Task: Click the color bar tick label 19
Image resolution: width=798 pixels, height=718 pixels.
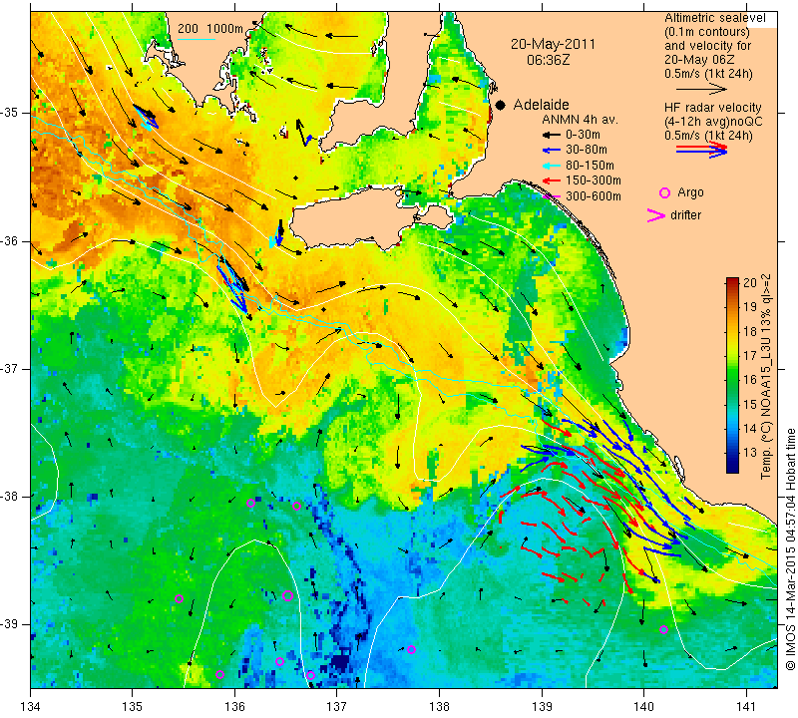Action: tap(750, 307)
